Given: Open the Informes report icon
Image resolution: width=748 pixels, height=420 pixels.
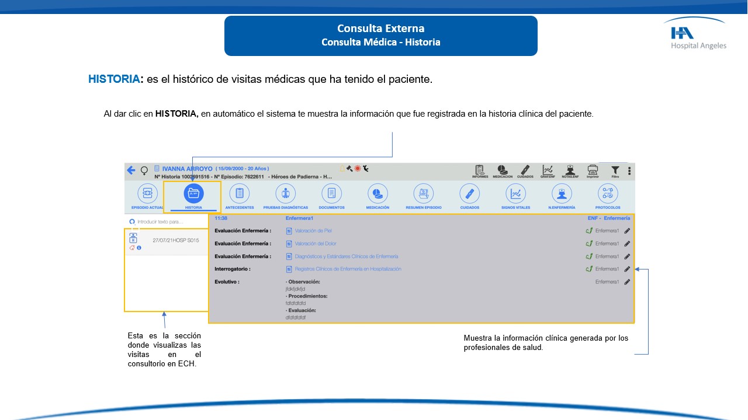Looking at the screenshot, I should coord(480,170).
